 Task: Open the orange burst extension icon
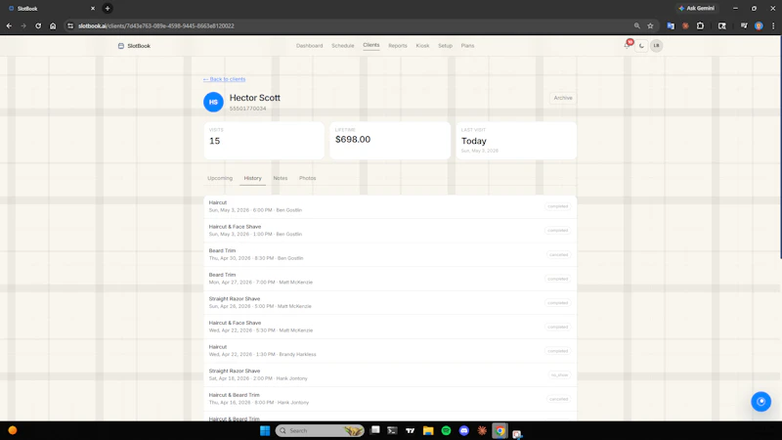(x=686, y=26)
